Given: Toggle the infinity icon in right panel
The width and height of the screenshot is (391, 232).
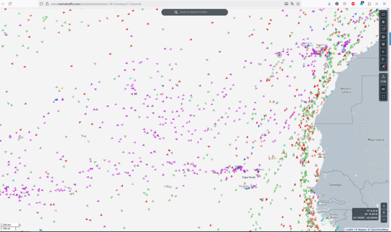Looking at the screenshot, I should point(383,89).
